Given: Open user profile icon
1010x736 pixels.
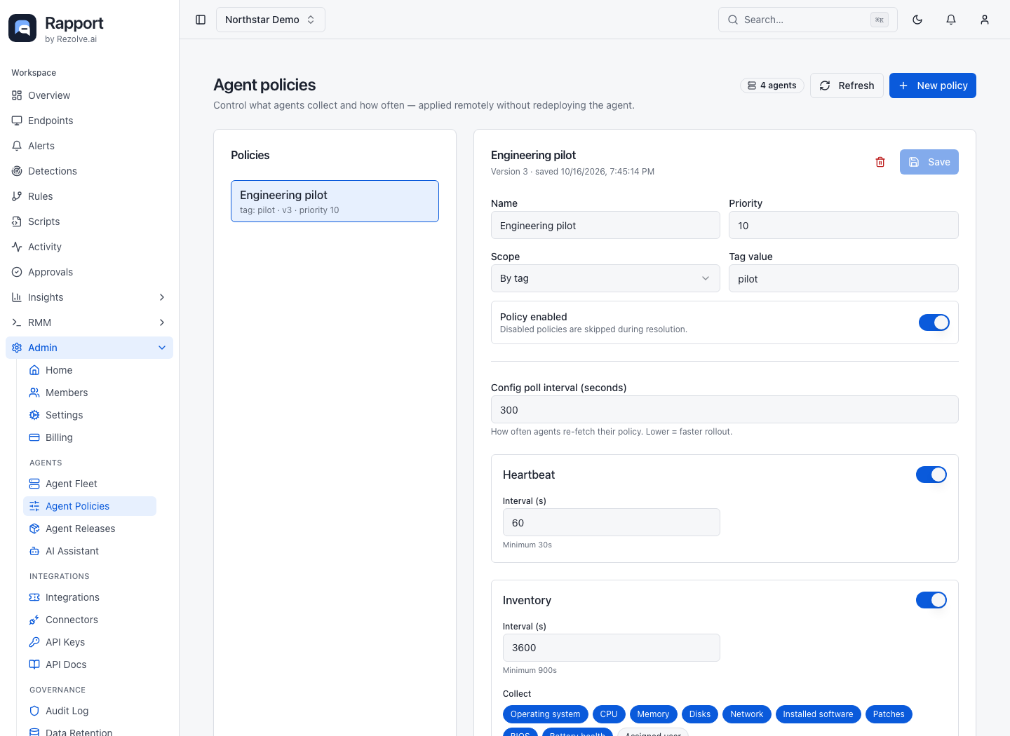Looking at the screenshot, I should [x=985, y=20].
